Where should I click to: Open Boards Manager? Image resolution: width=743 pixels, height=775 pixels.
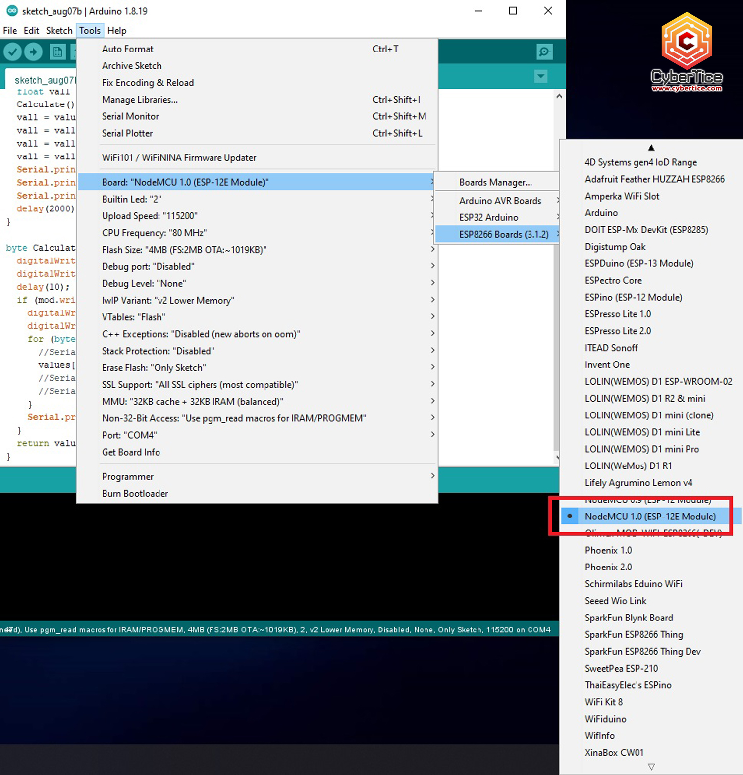[x=495, y=182]
